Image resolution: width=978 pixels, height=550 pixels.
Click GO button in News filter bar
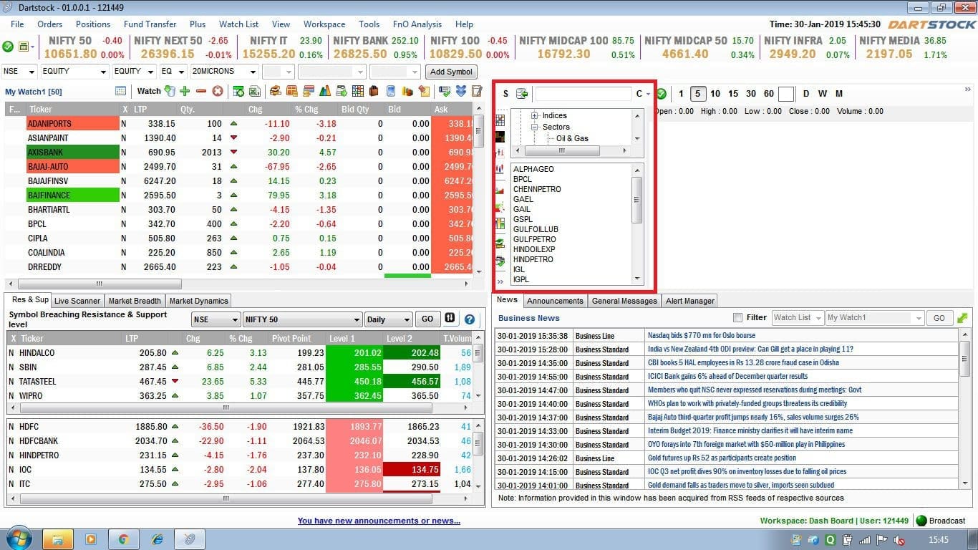tap(939, 318)
